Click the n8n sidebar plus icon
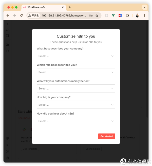The image size is (152, 166). coord(7,24)
